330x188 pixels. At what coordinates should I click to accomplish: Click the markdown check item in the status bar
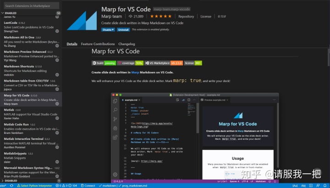(x=107, y=186)
